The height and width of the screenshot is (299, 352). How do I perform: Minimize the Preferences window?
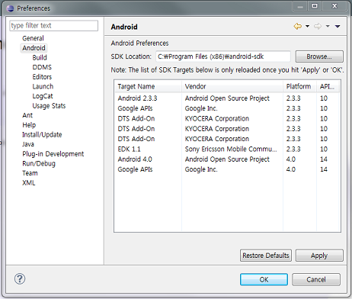[x=300, y=6]
